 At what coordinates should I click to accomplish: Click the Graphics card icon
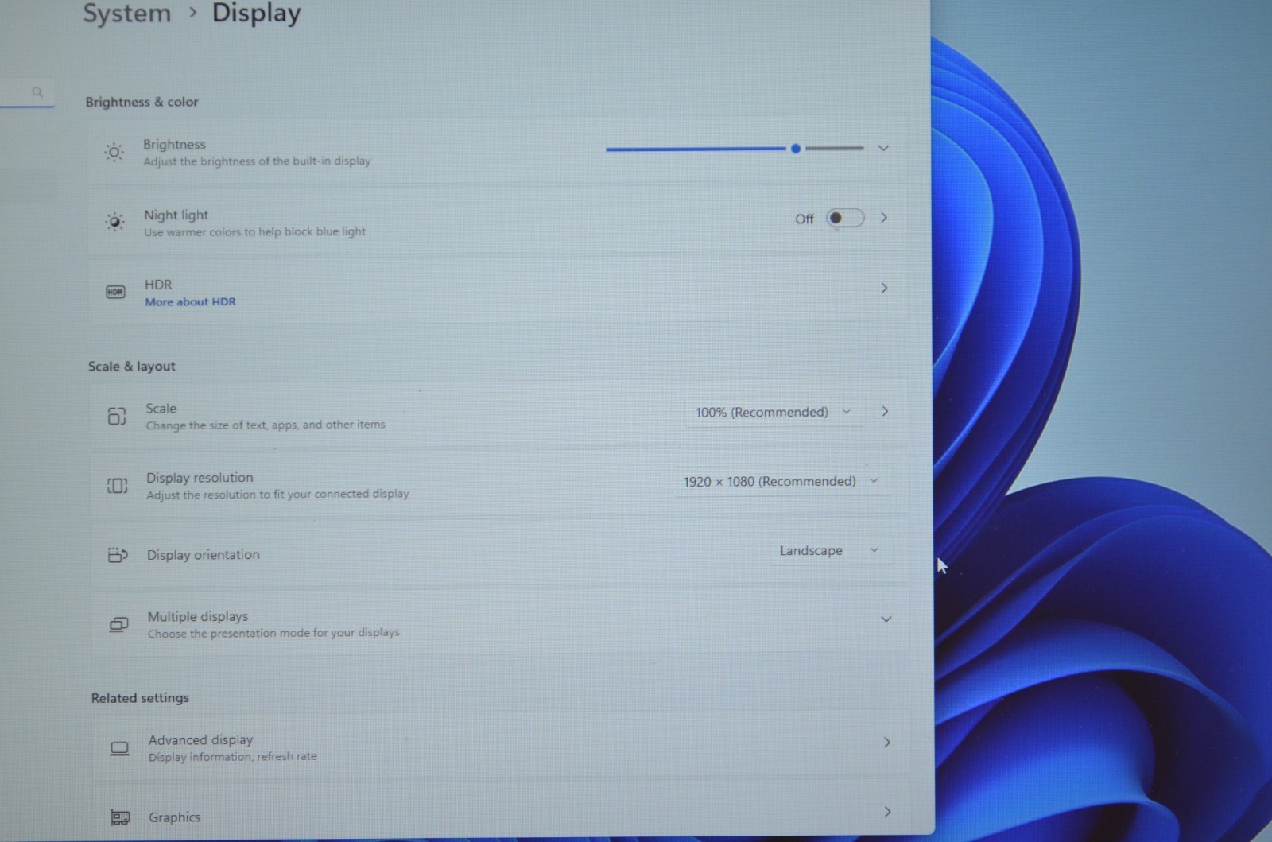point(120,817)
